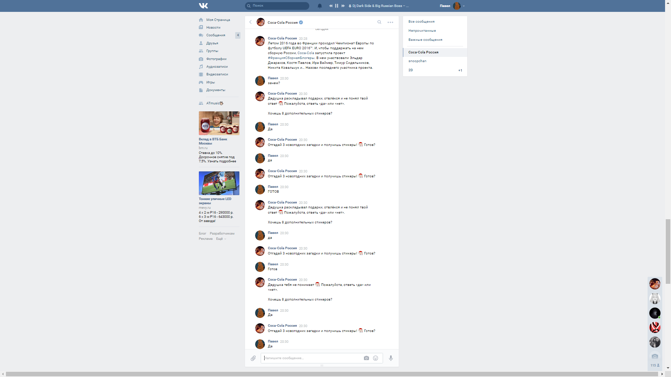Search within the conversation
The width and height of the screenshot is (671, 377).
[379, 22]
